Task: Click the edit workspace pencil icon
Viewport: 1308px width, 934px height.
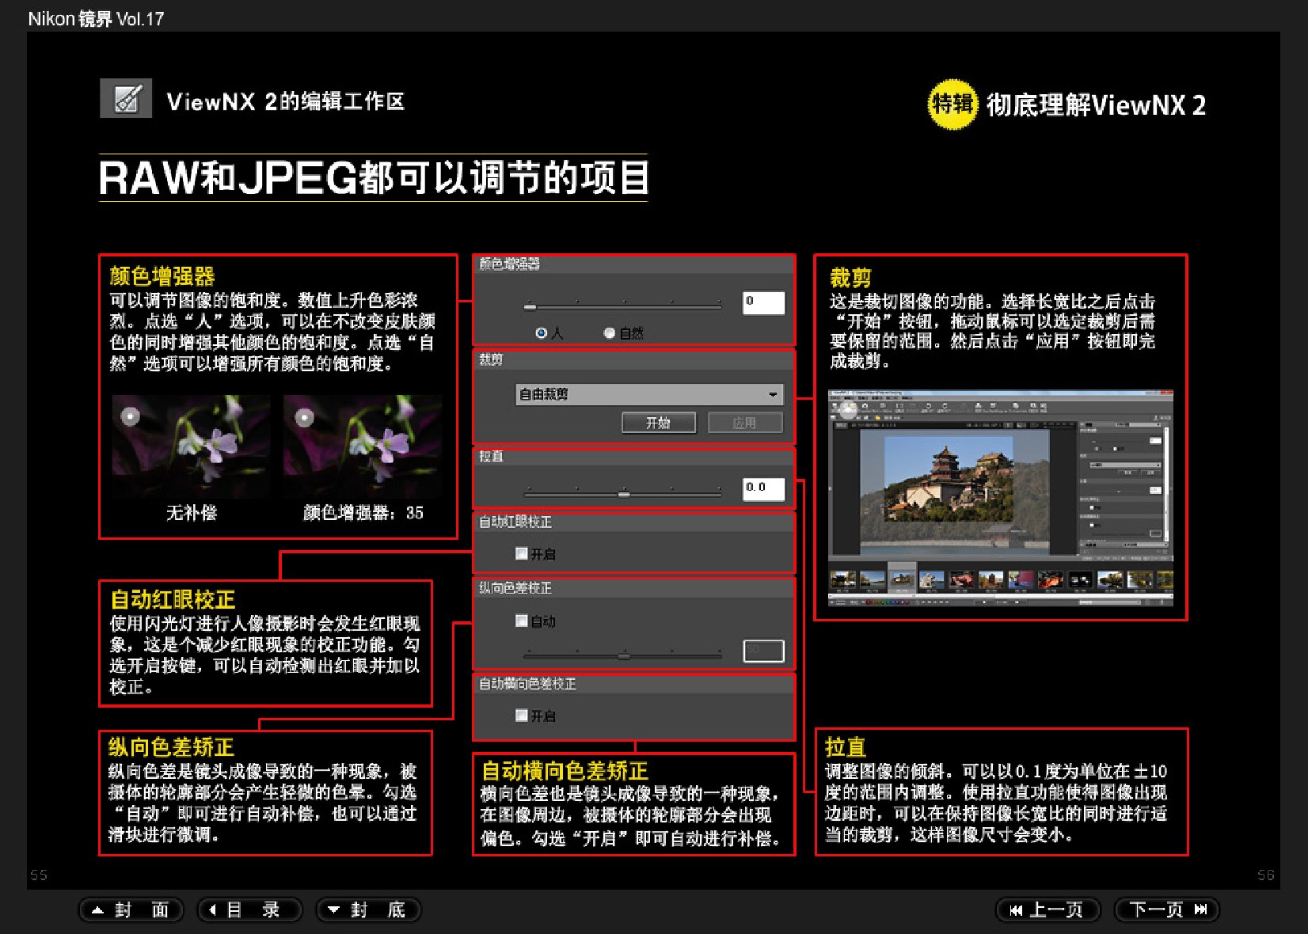Action: click(x=126, y=99)
